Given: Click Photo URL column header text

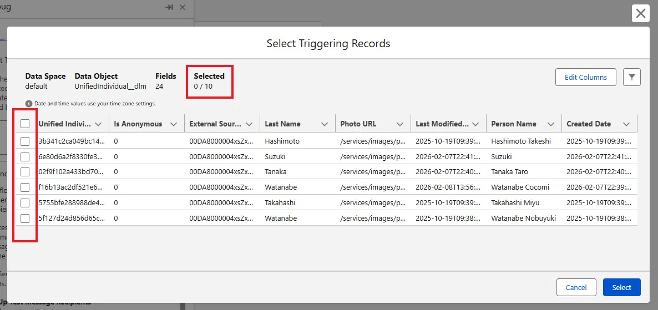Looking at the screenshot, I should click(x=358, y=124).
